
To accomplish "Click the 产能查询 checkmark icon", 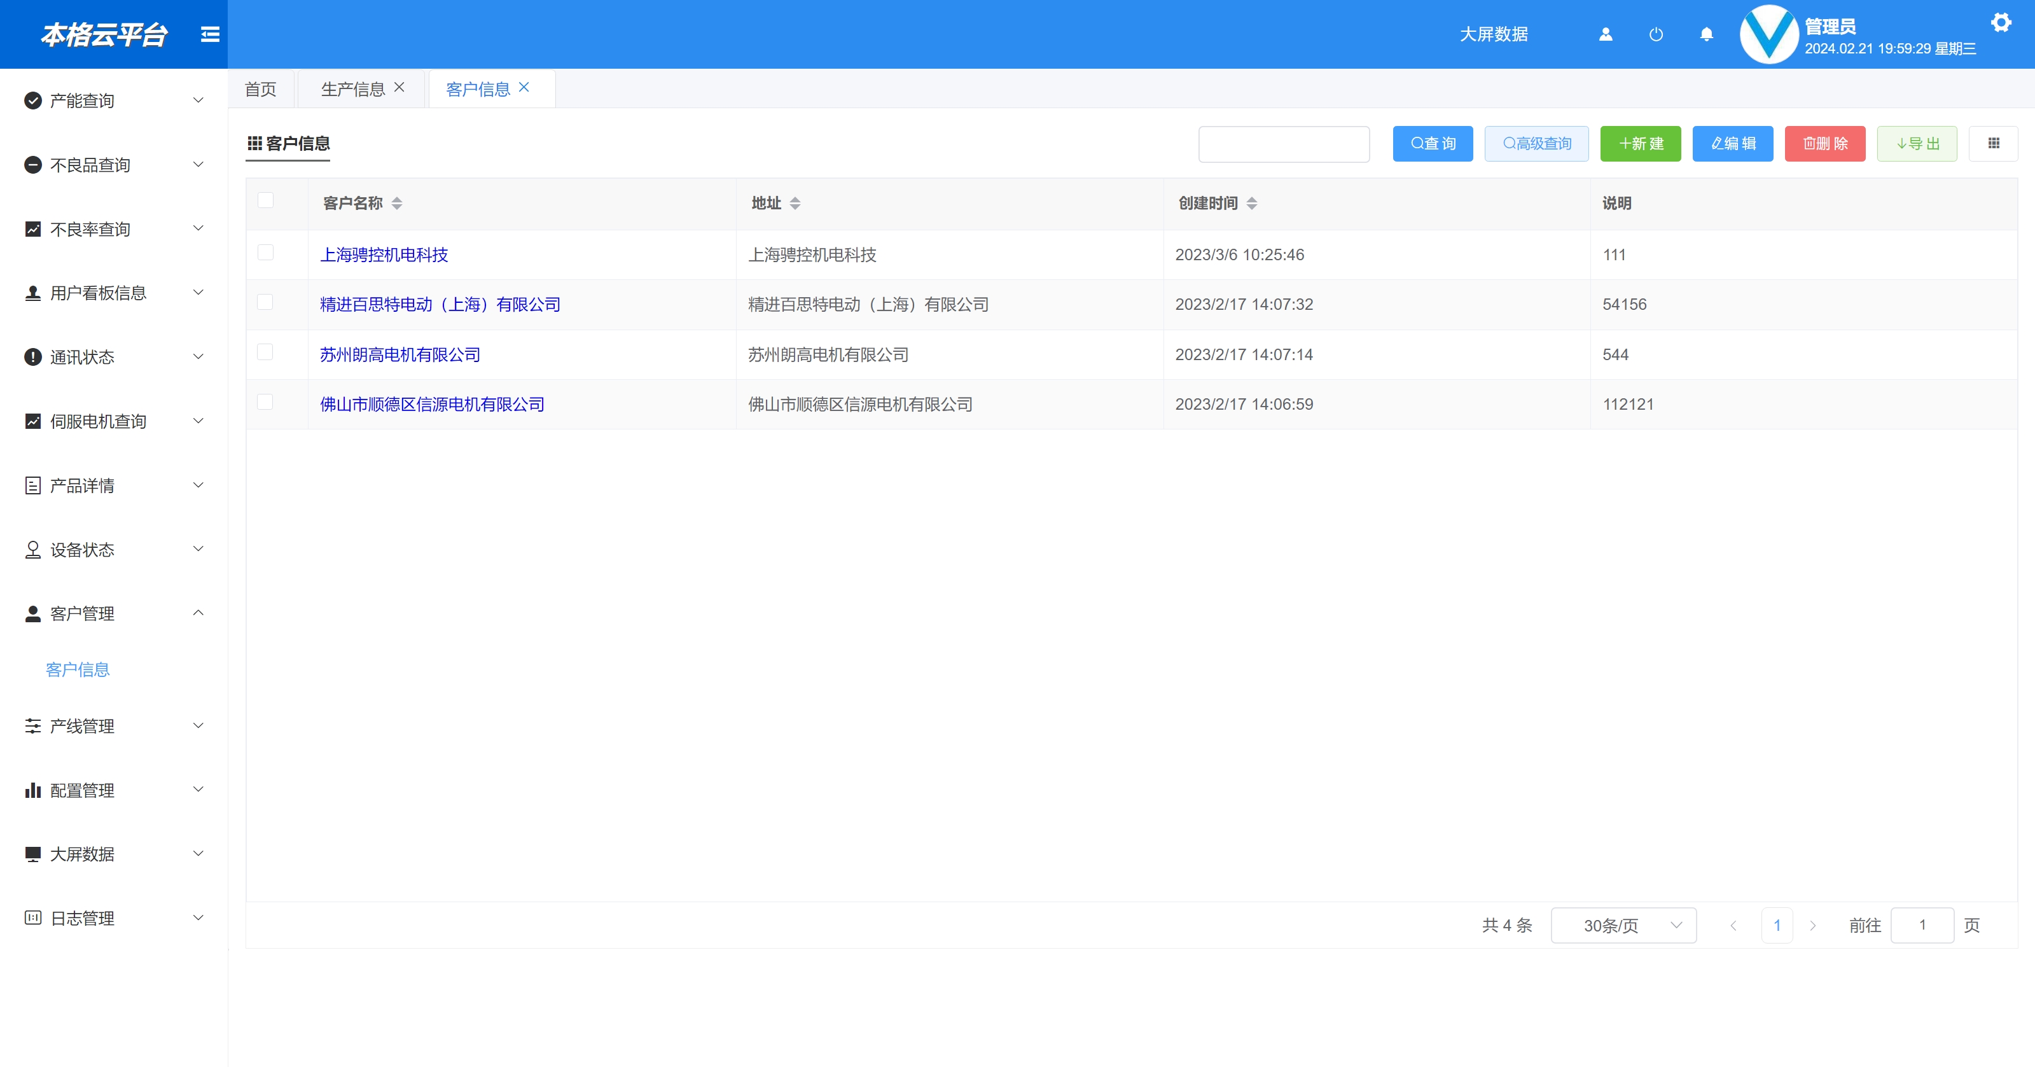I will (x=33, y=101).
